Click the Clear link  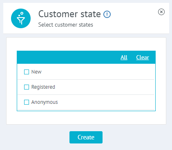[143, 57]
